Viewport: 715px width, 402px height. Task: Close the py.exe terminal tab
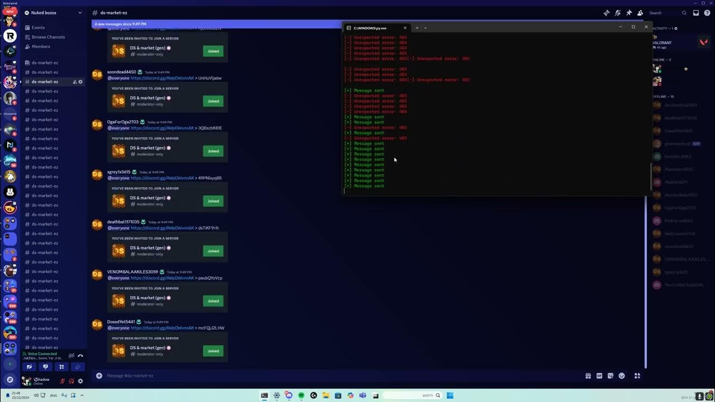click(406, 28)
